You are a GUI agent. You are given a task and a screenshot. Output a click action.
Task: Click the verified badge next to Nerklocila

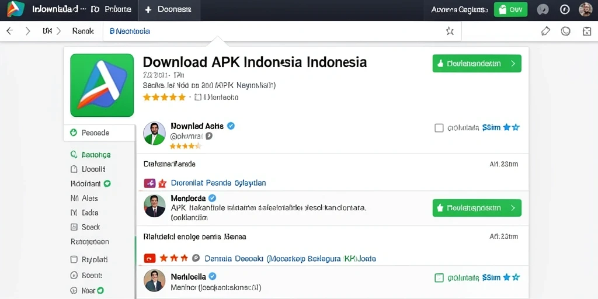(x=213, y=277)
